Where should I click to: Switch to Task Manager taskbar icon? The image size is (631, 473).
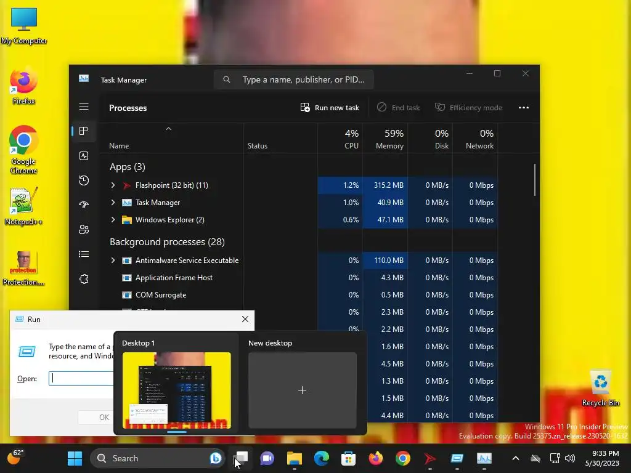point(484,458)
